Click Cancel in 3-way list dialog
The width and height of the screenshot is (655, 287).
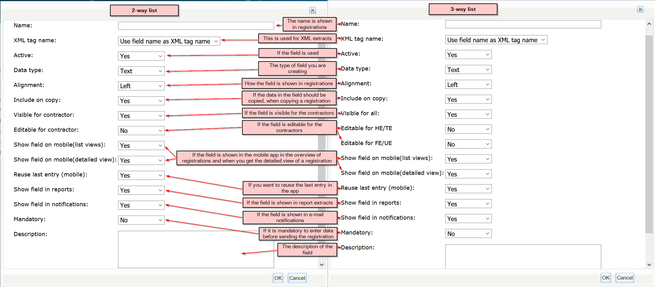click(625, 278)
